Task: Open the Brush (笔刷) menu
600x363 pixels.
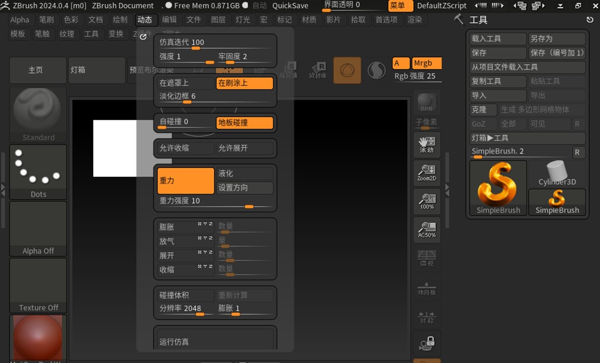Action: tap(47, 20)
